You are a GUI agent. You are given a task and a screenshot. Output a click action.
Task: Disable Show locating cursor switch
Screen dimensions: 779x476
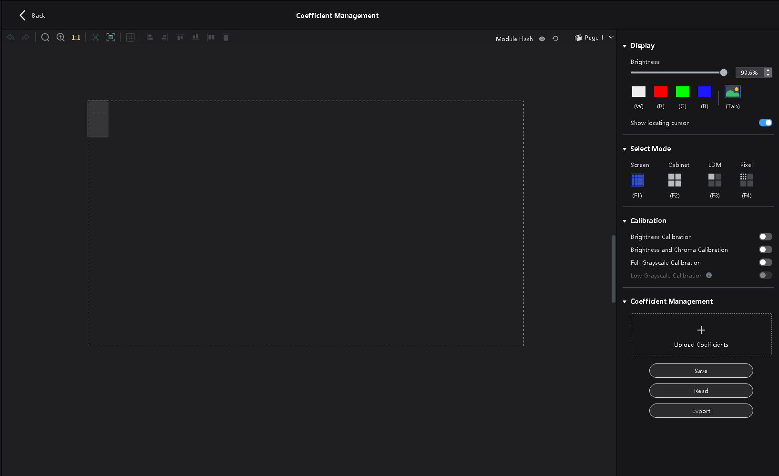point(765,123)
